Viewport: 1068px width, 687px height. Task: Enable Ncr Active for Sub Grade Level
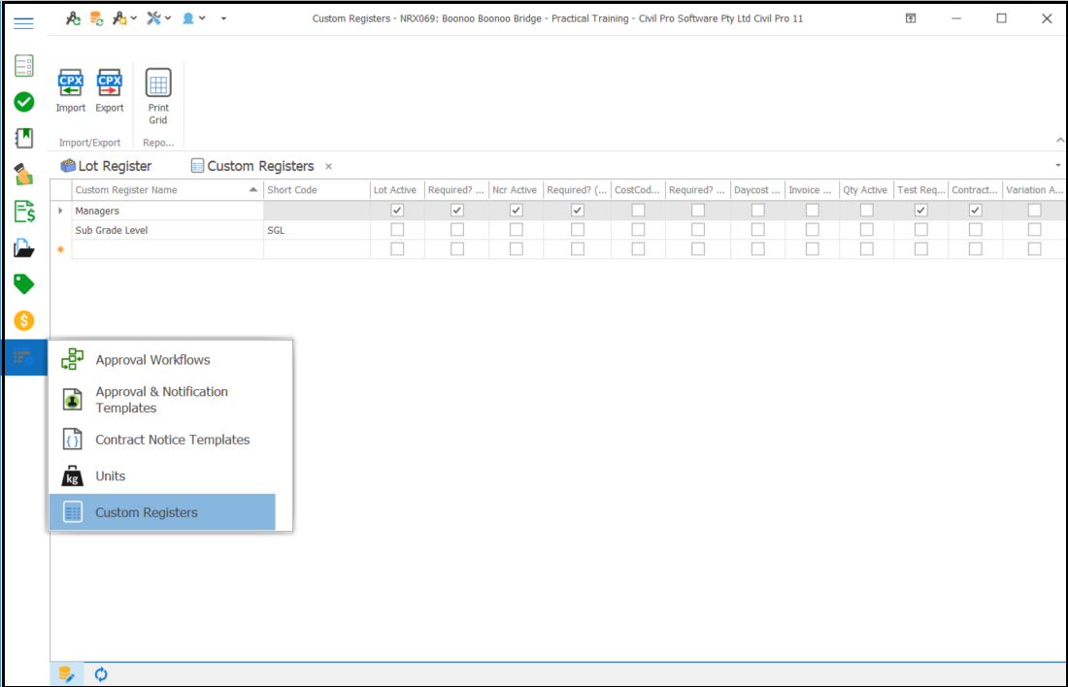[515, 229]
